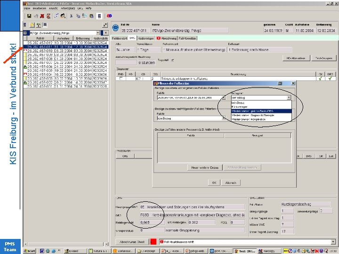Click the dotted diagonal line toolbar icon
Screen dimensions: 339x254
(56, 16)
